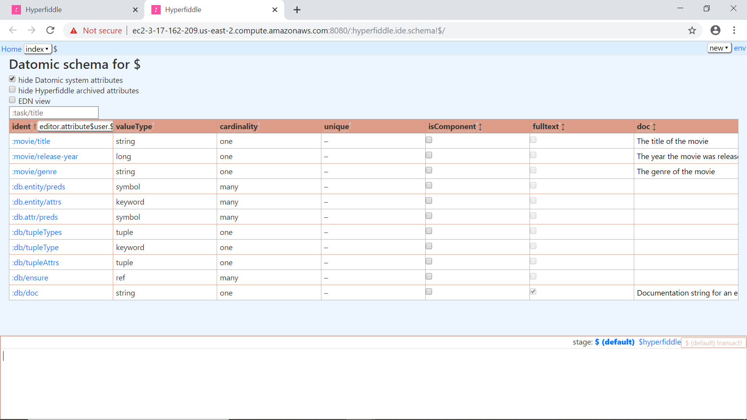Sort by isComponent column arrow
747x420 pixels.
point(480,127)
